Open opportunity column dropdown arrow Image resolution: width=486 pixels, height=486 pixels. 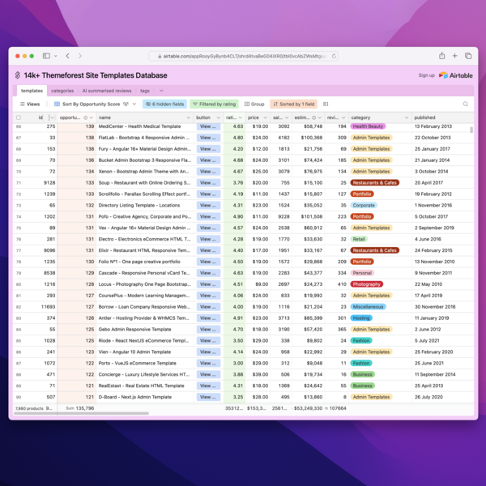click(92, 117)
